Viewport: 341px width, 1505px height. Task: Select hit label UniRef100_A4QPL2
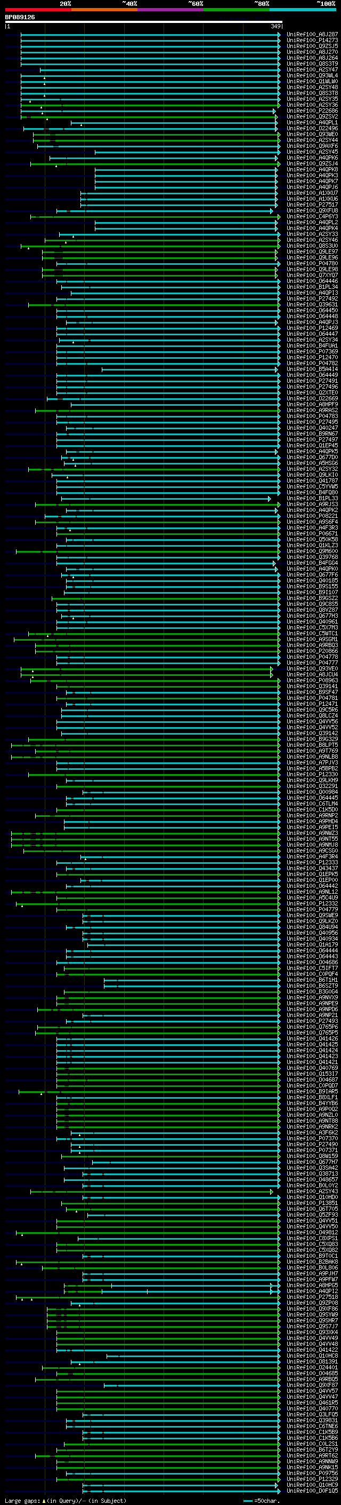(x=312, y=223)
